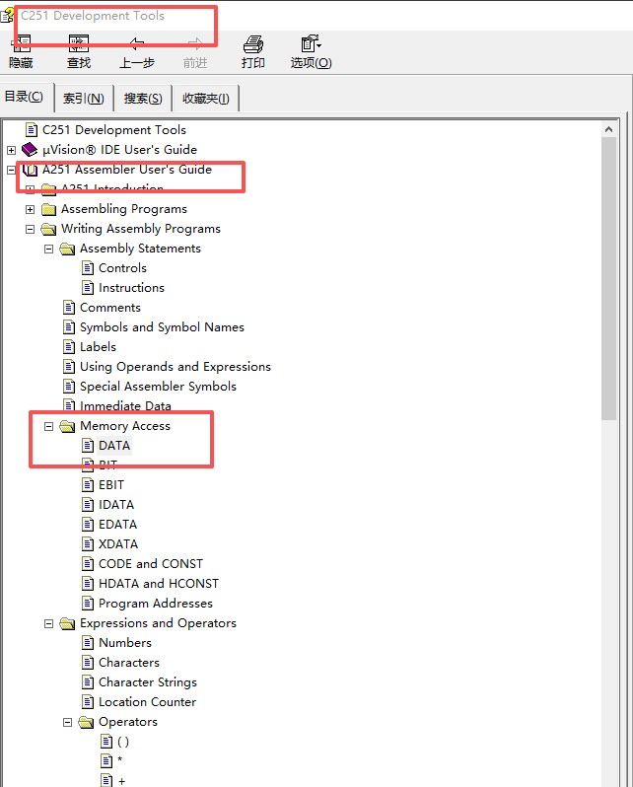
Task: Click the open book icon for A251 Assembler Guide
Action: pos(31,170)
